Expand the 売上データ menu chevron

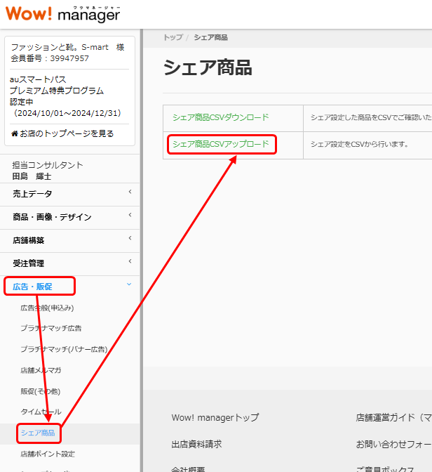(129, 193)
